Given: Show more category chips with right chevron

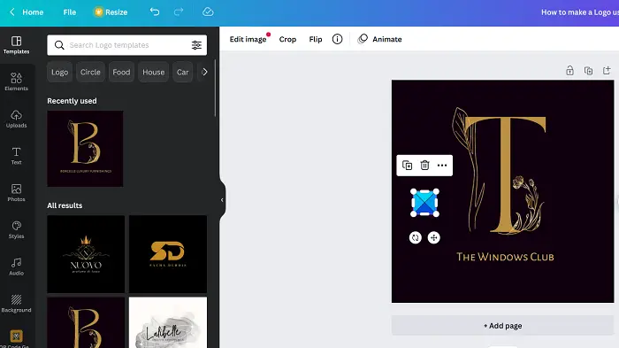Looking at the screenshot, I should tap(204, 72).
